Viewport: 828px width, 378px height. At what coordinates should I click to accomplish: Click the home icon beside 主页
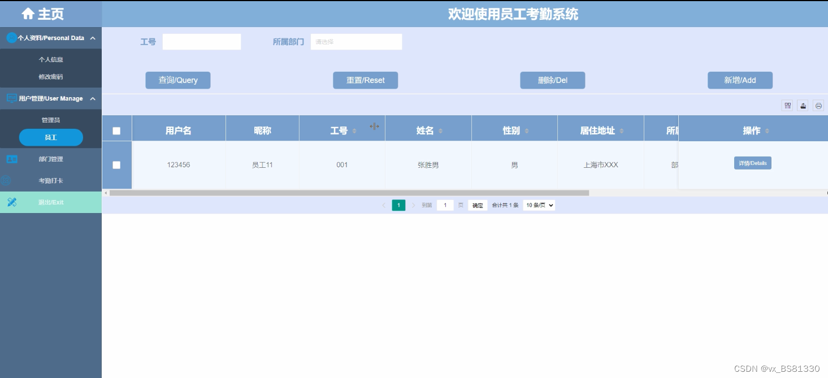[28, 14]
